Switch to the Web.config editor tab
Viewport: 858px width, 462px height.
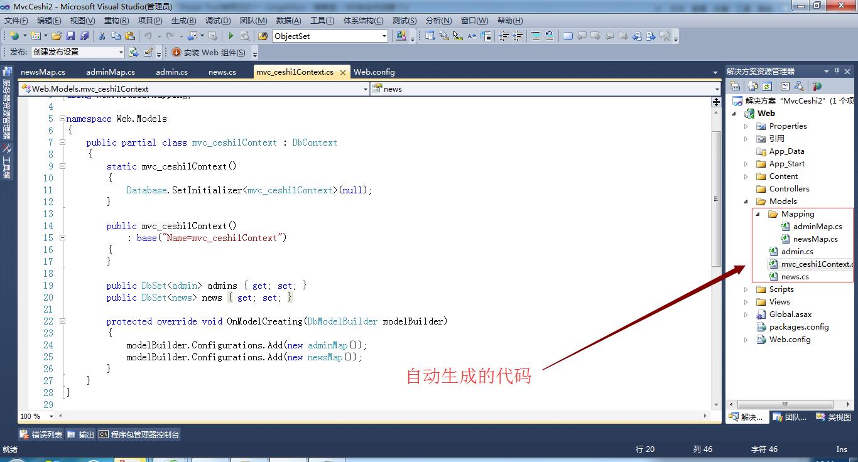[x=374, y=72]
